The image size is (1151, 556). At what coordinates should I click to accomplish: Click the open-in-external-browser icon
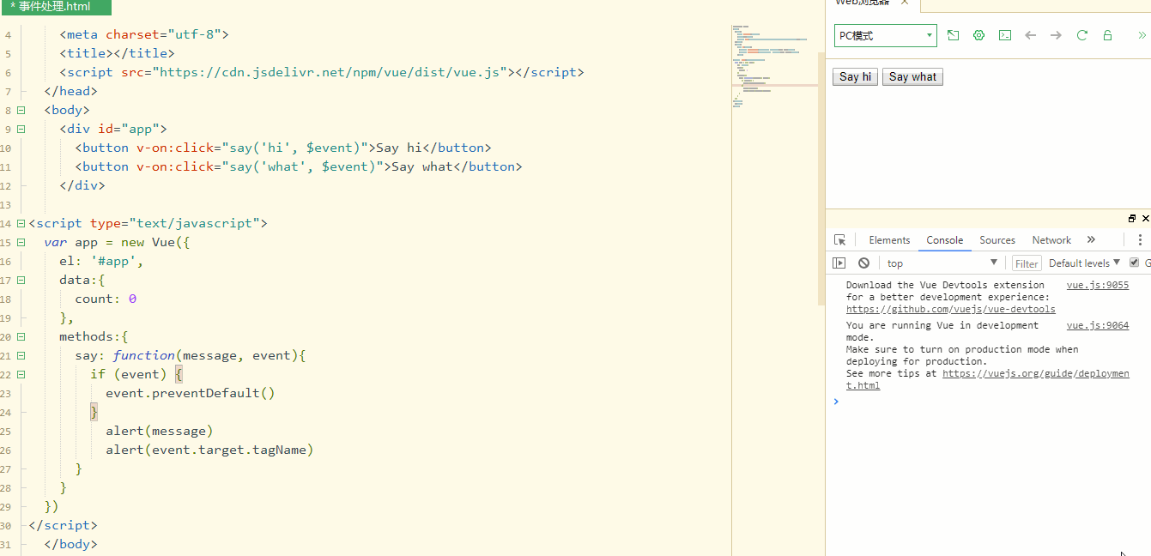pos(953,35)
